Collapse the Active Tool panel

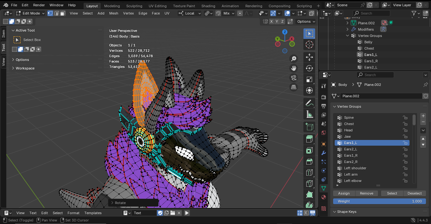[x=25, y=30]
